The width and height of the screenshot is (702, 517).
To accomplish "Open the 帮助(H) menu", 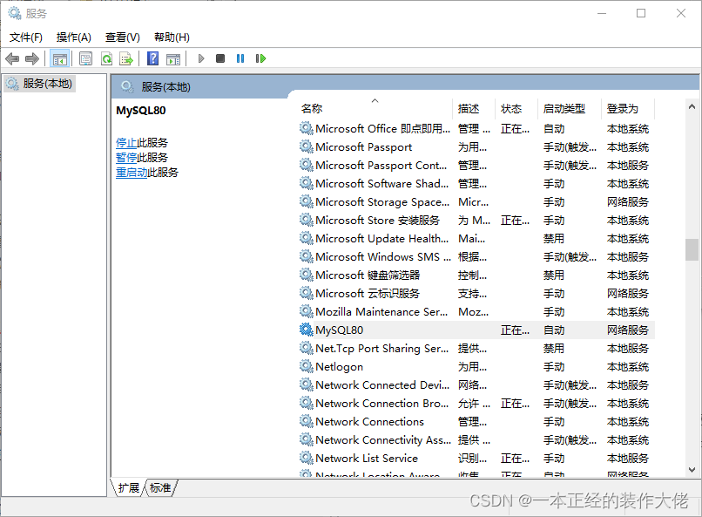I will 172,37.
